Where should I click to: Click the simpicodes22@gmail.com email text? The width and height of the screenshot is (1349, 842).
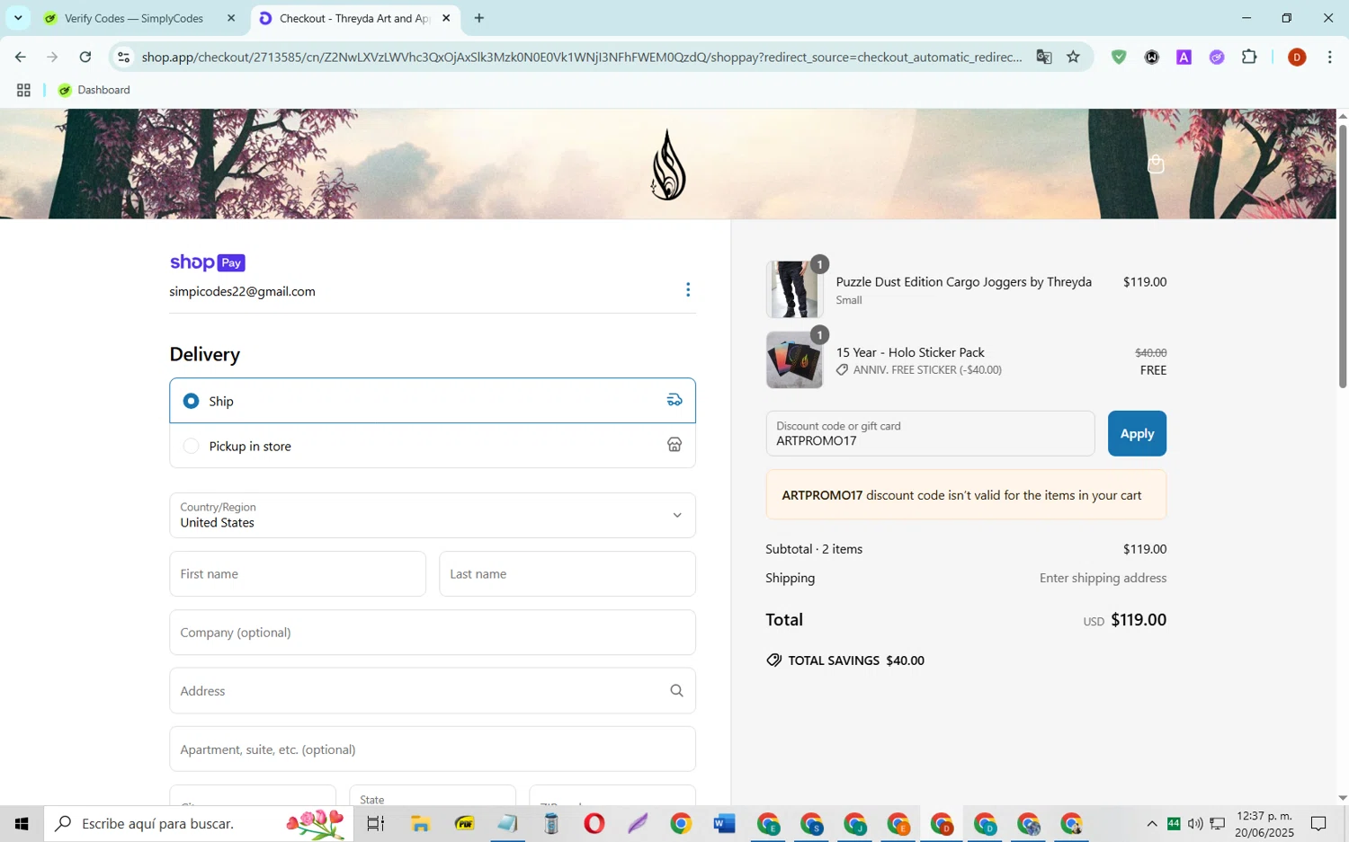243,291
